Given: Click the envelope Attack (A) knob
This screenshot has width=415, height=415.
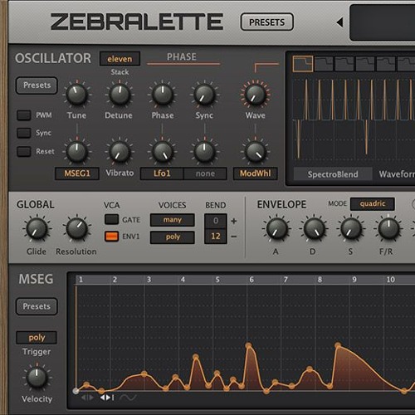Looking at the screenshot, I should [276, 229].
